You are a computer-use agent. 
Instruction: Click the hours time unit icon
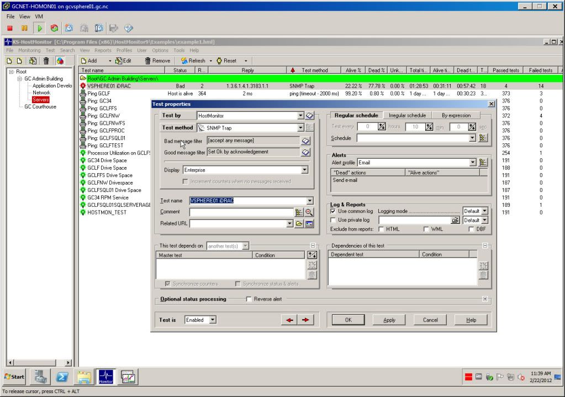[382, 127]
